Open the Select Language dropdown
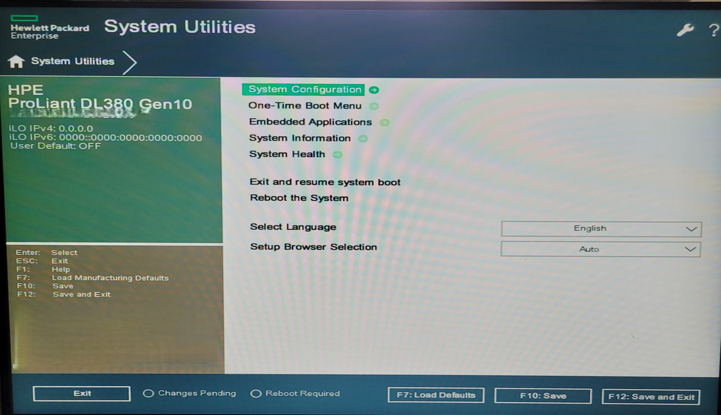The width and height of the screenshot is (721, 415). click(x=601, y=229)
